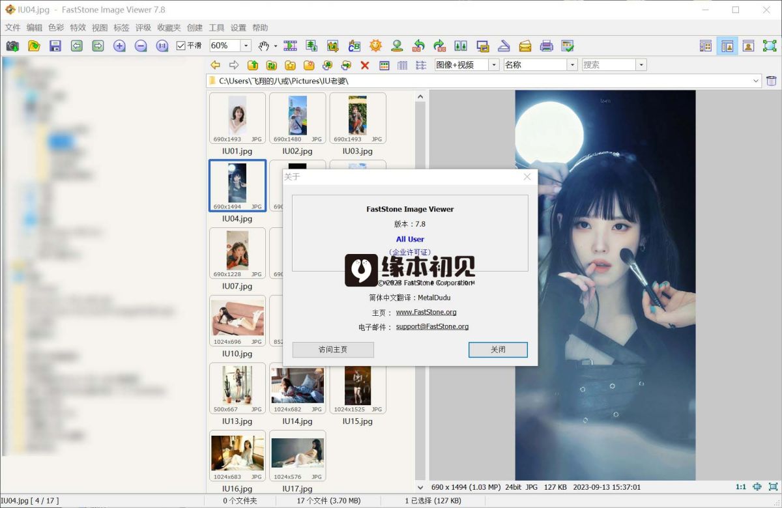Go to previous image with left arrow icon
Image resolution: width=782 pixels, height=508 pixels.
77,46
